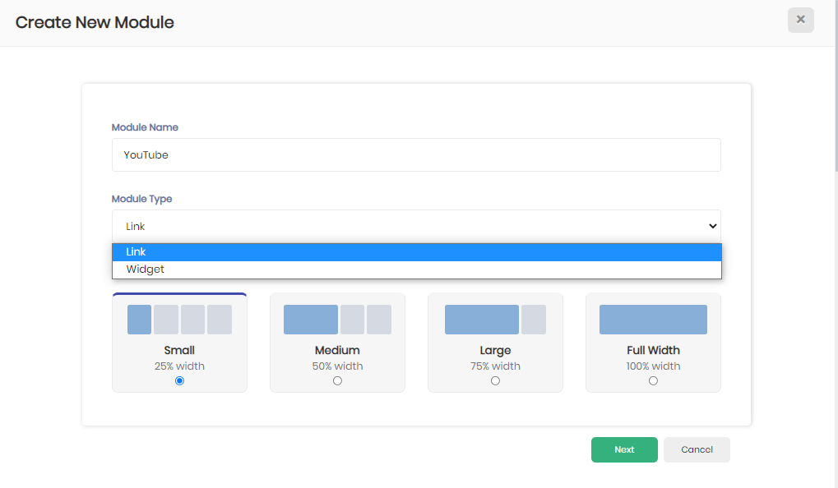Click the Small layout preview graphic

179,319
